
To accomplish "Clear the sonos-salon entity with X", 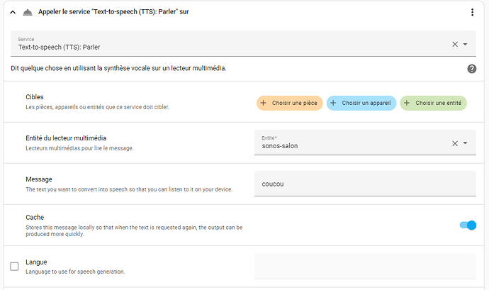I will click(455, 143).
